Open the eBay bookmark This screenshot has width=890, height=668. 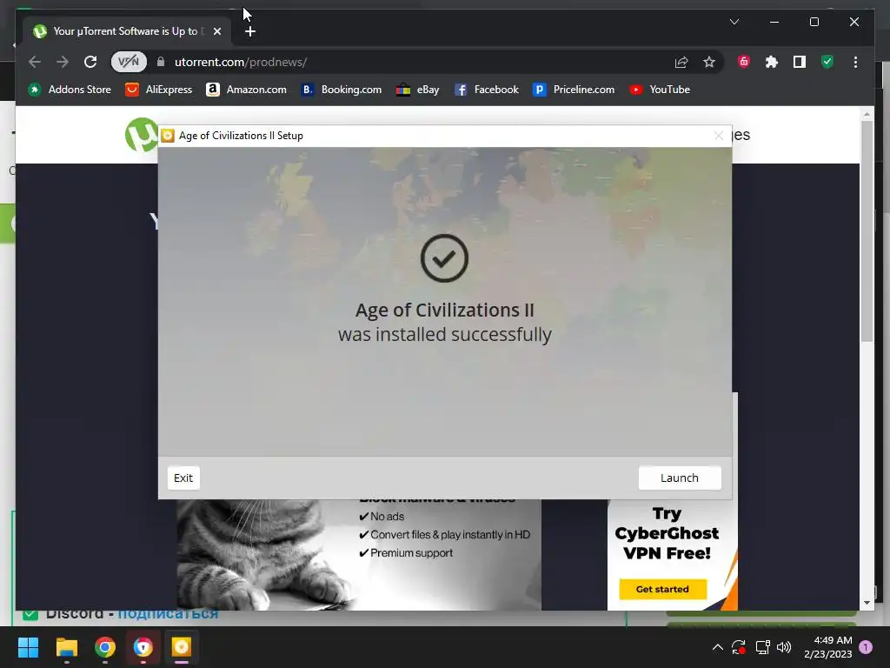(x=418, y=90)
